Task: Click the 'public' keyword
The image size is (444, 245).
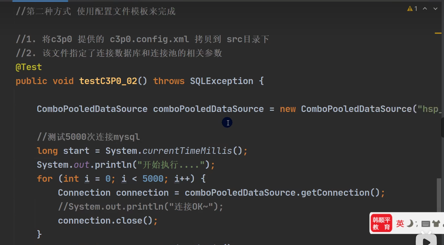Action: pyautogui.click(x=31, y=81)
